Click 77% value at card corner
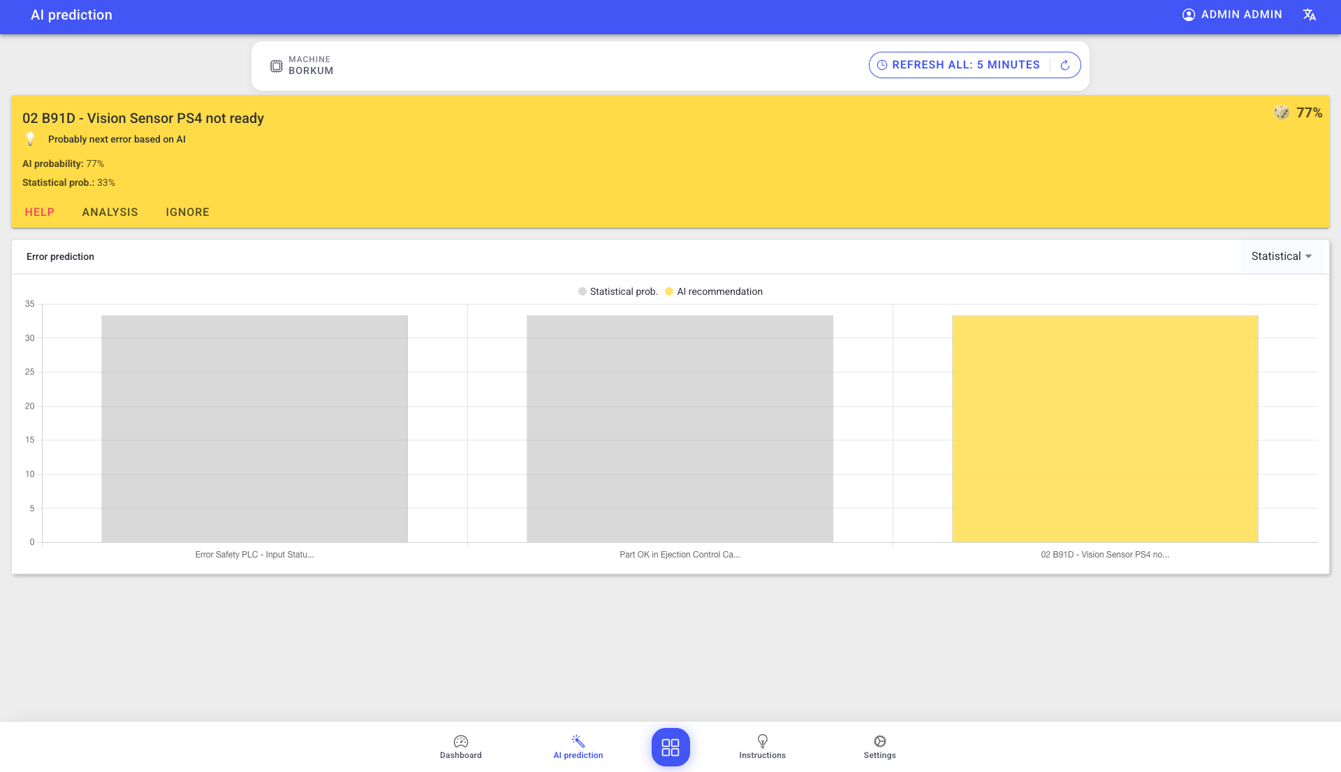Viewport: 1341px width, 772px height. (x=1310, y=113)
